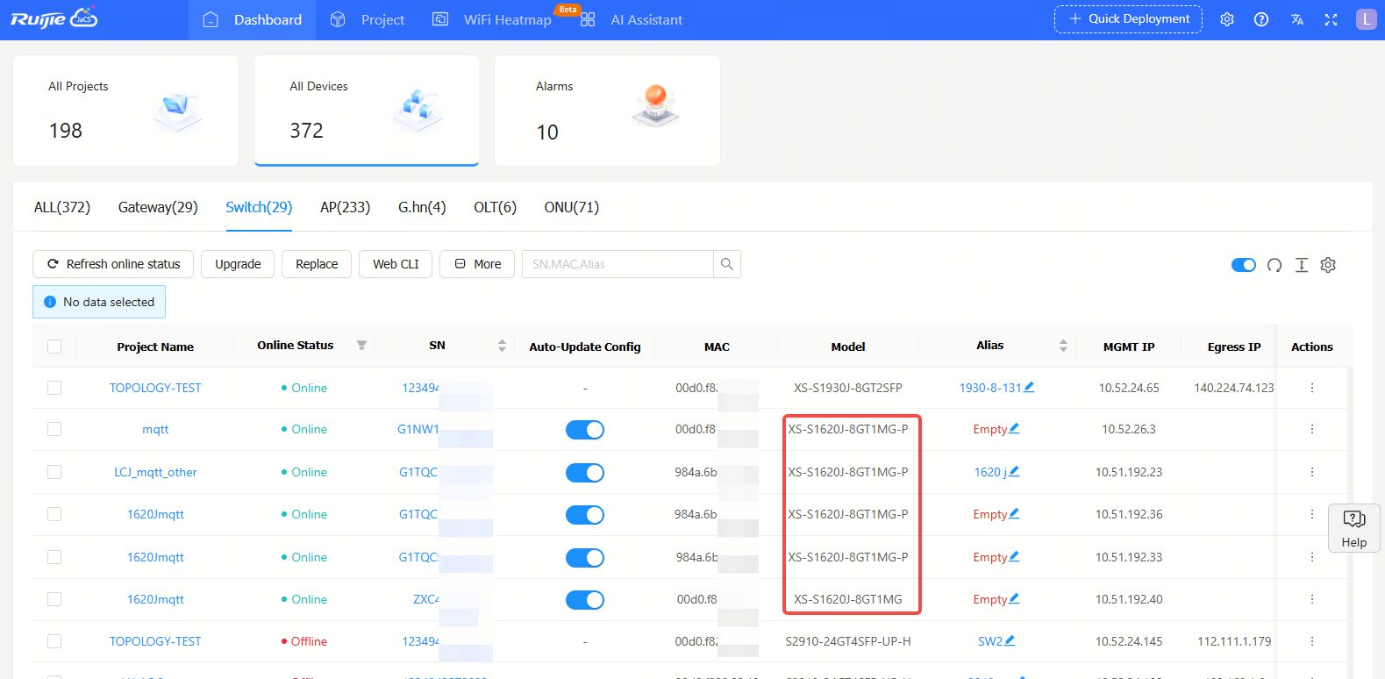The image size is (1385, 679).
Task: Open the language translation icon
Action: click(1296, 19)
